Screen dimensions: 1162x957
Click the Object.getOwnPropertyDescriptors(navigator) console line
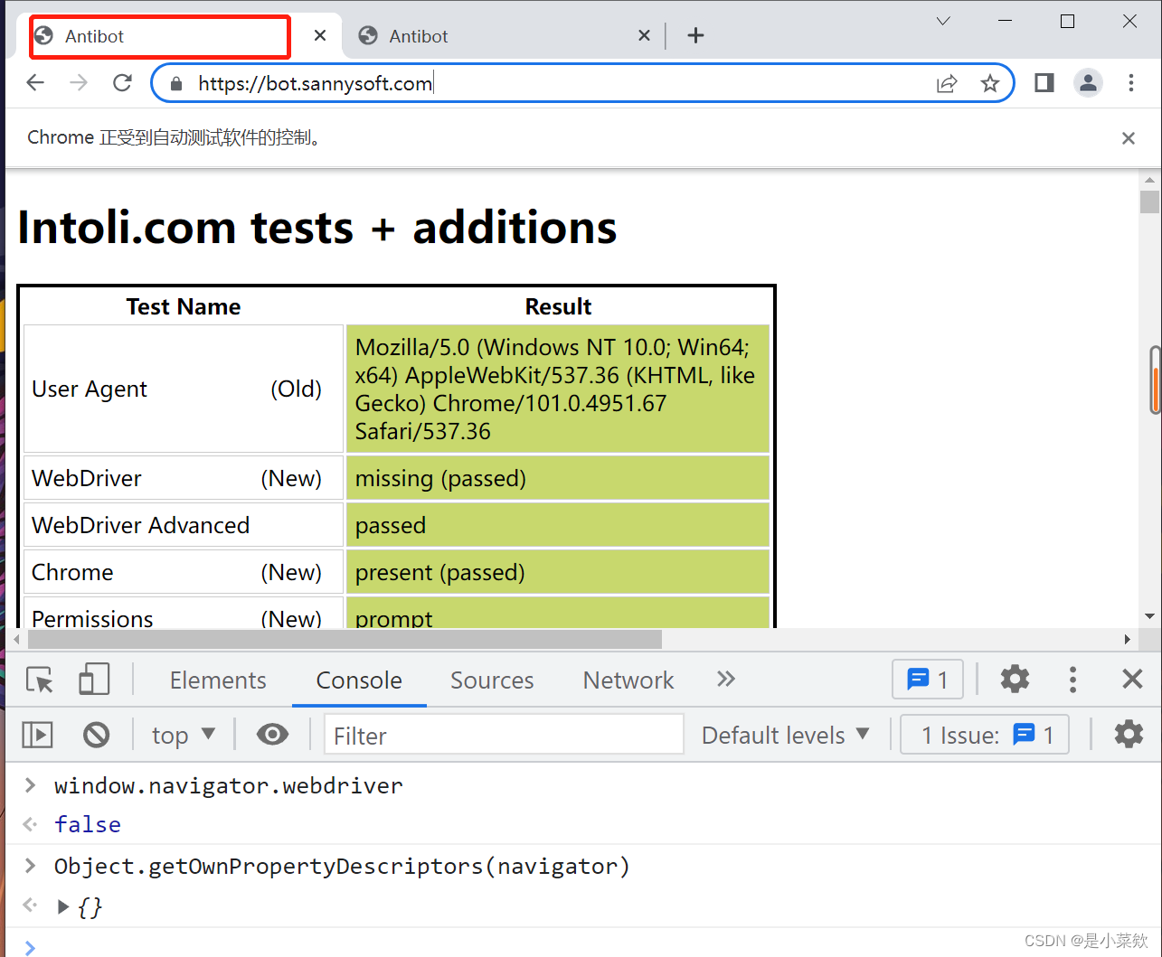(342, 866)
